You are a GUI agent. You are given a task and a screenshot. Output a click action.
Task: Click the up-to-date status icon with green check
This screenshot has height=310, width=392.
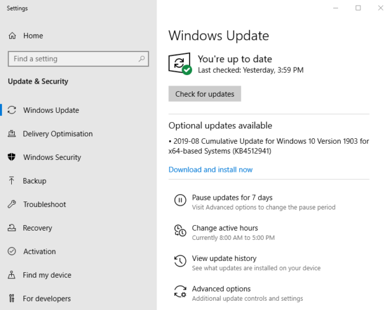pyautogui.click(x=180, y=64)
